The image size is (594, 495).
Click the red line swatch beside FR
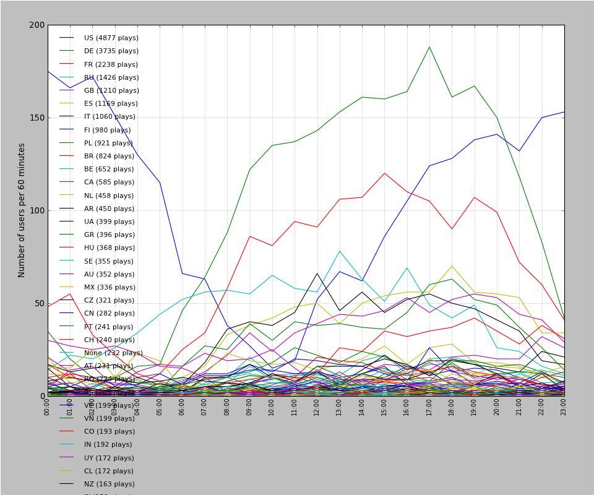click(67, 64)
